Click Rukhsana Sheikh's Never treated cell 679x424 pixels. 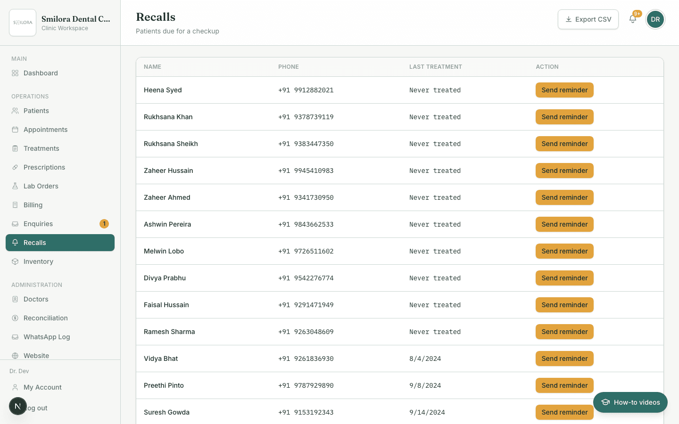point(435,144)
